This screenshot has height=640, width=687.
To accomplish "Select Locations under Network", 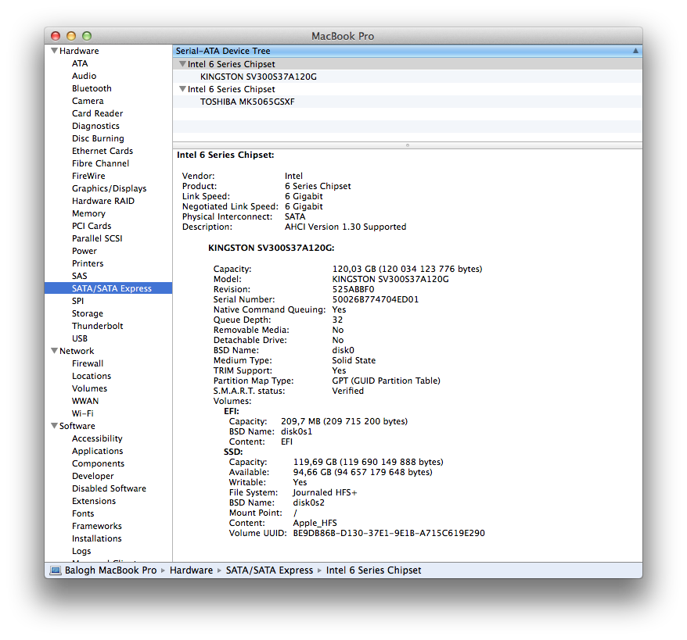I will 91,376.
